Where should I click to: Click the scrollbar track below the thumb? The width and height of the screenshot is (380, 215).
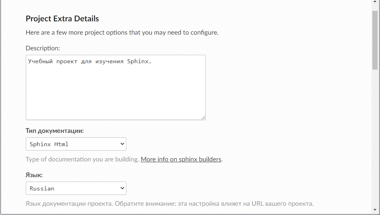pyautogui.click(x=375, y=138)
